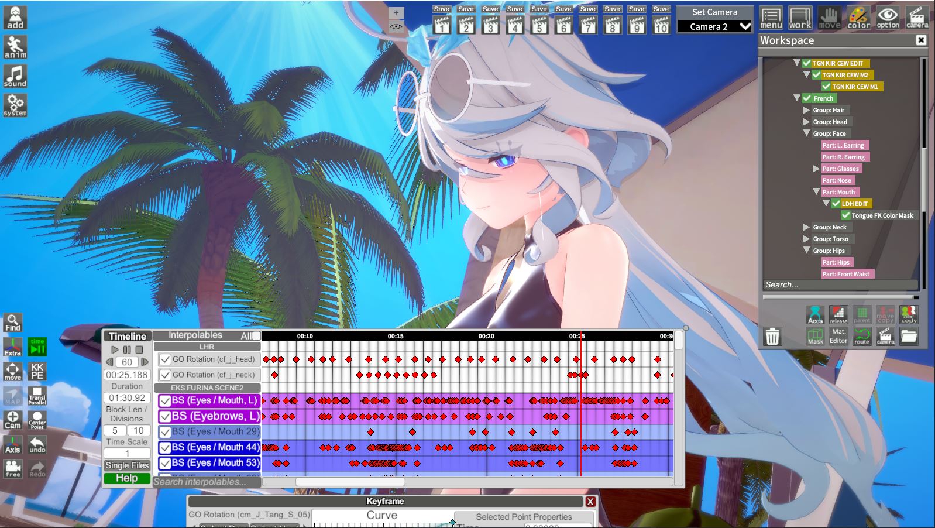
Task: Open the menu tab in top toolbar
Action: (x=771, y=18)
